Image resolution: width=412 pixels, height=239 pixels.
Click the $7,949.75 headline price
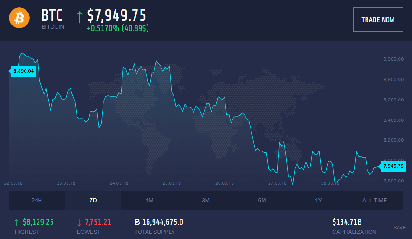(x=116, y=15)
